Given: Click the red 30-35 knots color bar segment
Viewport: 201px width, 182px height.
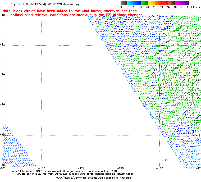Looking at the screenshot, I should 165,3.
